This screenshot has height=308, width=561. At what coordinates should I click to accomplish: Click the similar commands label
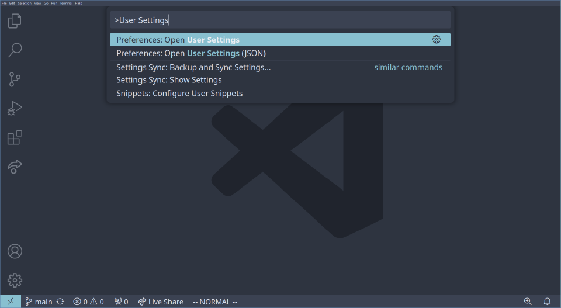[x=408, y=67]
